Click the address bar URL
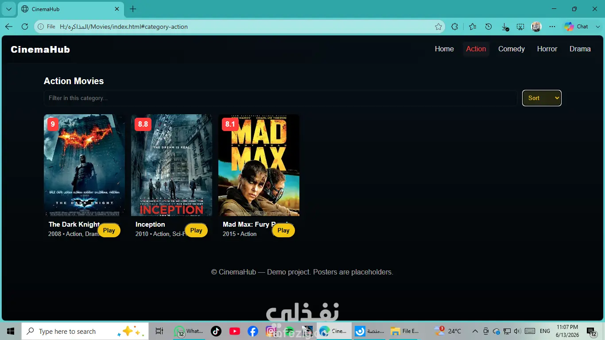Viewport: 605px width, 340px height. pos(124,27)
